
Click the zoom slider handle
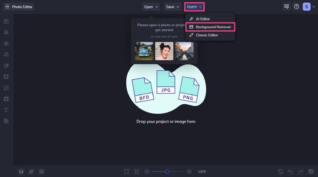click(167, 172)
